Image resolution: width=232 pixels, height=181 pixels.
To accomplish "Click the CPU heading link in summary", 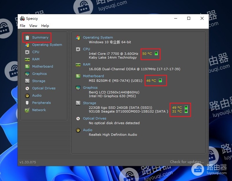I will click(x=87, y=49).
